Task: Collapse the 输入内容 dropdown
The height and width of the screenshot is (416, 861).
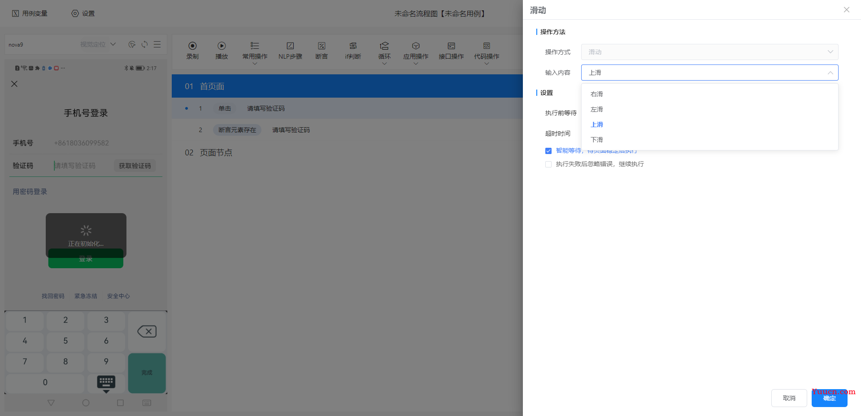Action: click(710, 73)
